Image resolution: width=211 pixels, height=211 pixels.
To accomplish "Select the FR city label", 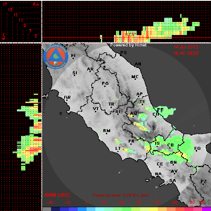I will [x=131, y=141].
